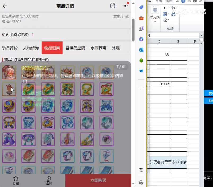Select the purple cloak item thumbnail
The image size is (213, 187).
(9, 139)
